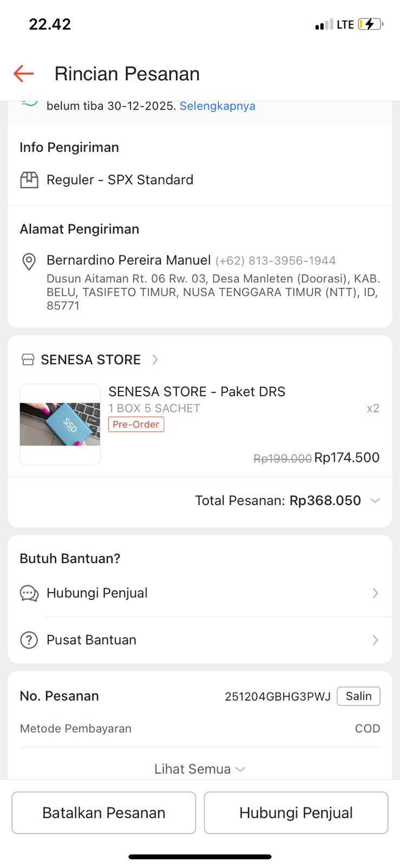
Task: Tap the chat bubble icon
Action: [x=29, y=593]
